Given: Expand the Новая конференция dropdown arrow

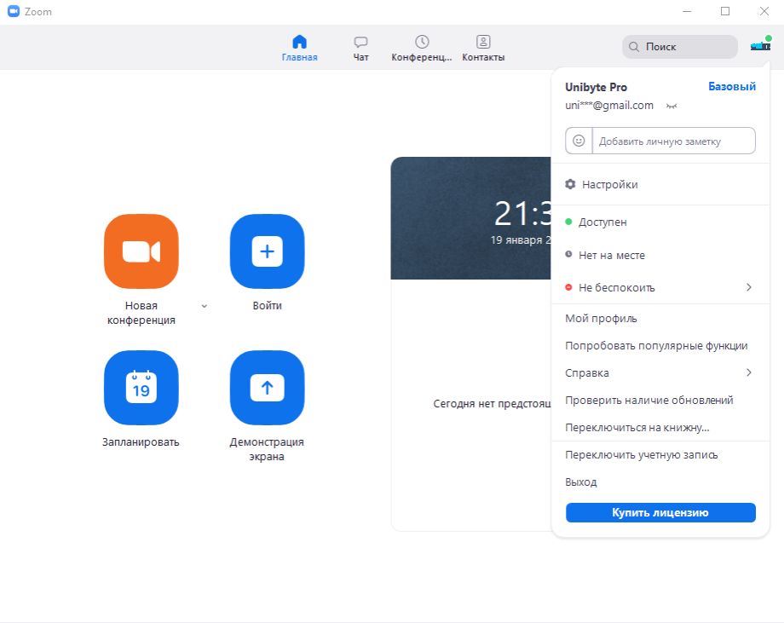Looking at the screenshot, I should tap(204, 306).
